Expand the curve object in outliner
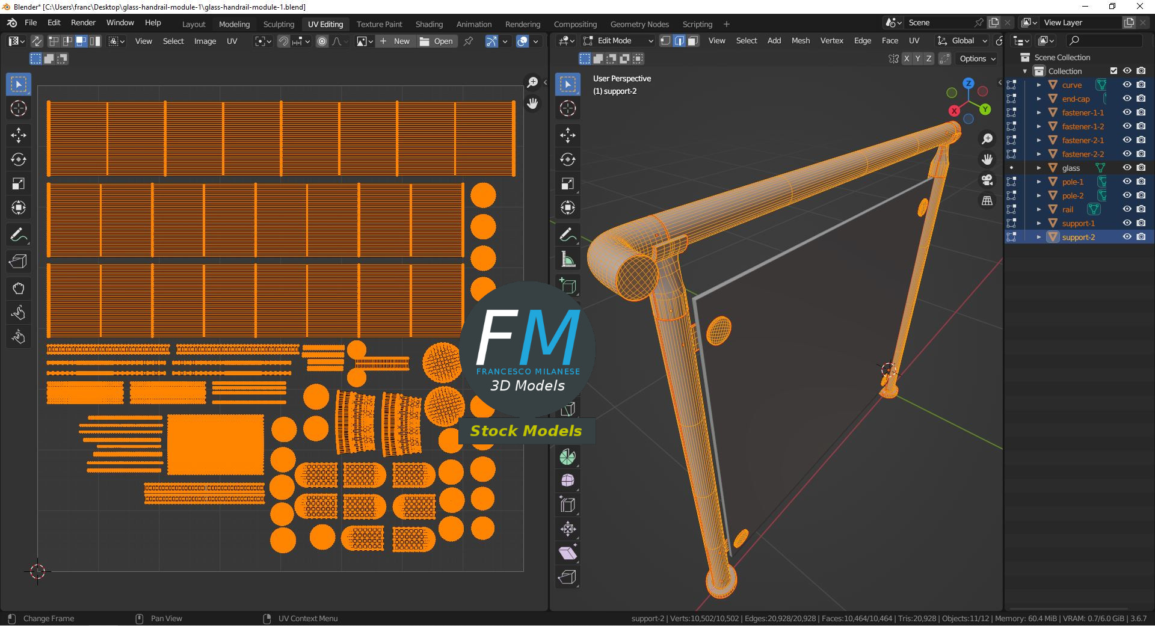The image size is (1155, 626). pos(1039,85)
